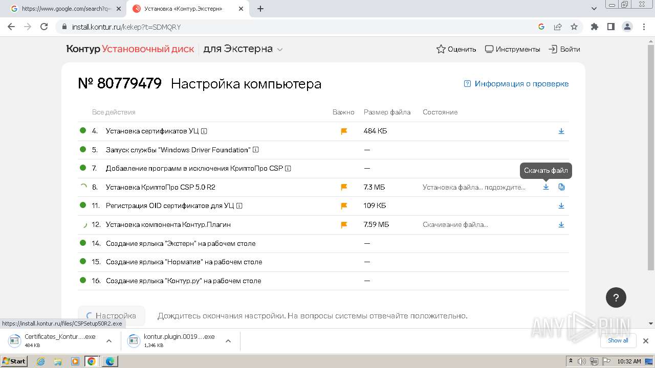
Task: Open the kontur.plugin exe download
Action: click(172, 340)
